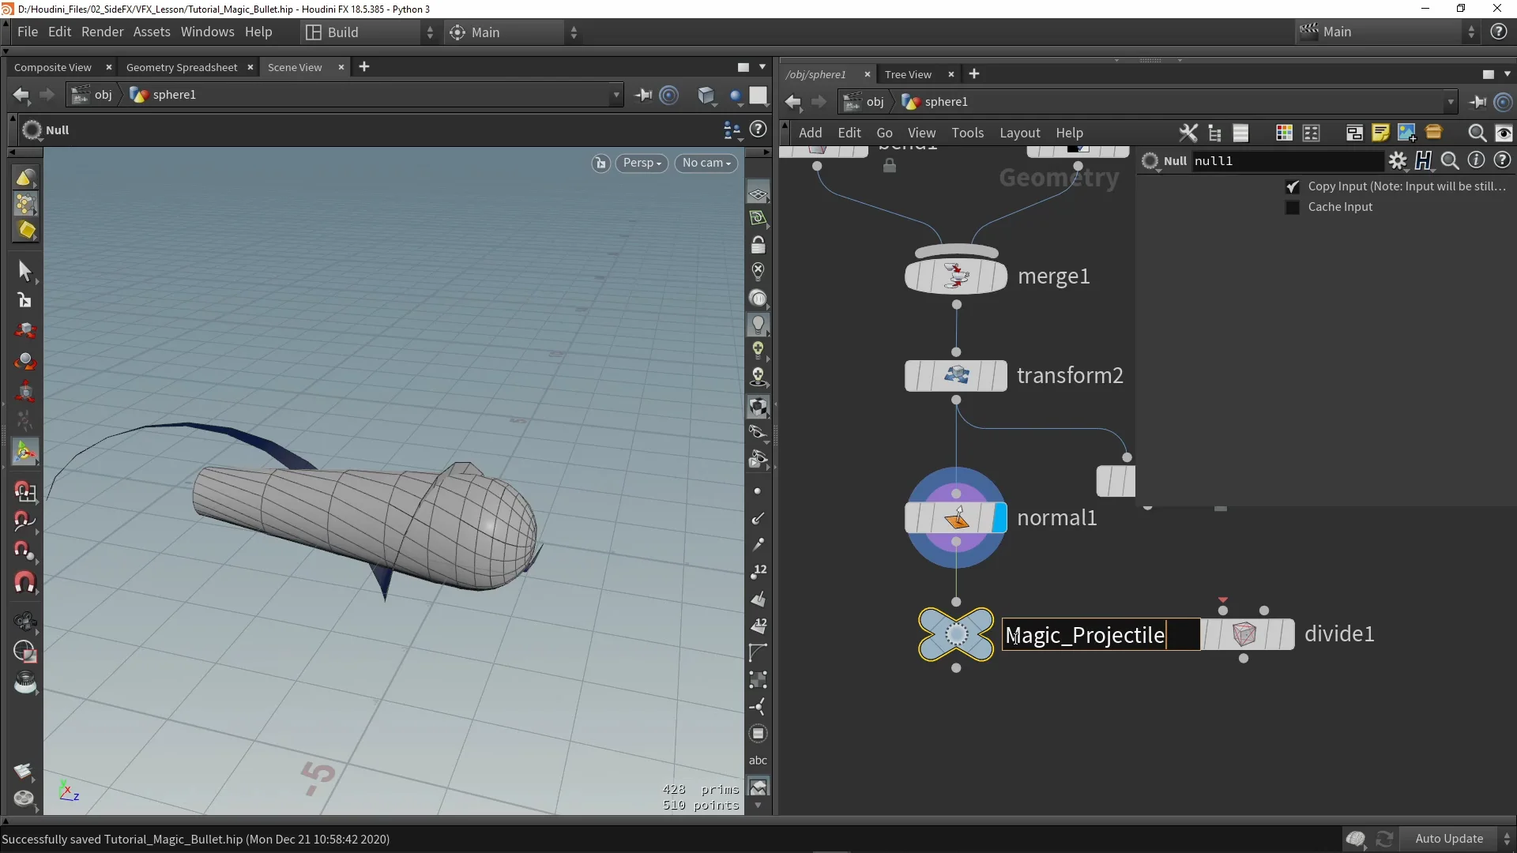Open the tree list view icon in network toolbar
The height and width of the screenshot is (853, 1517).
click(1215, 133)
